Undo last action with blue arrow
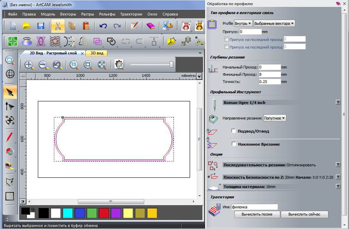 tap(103, 26)
